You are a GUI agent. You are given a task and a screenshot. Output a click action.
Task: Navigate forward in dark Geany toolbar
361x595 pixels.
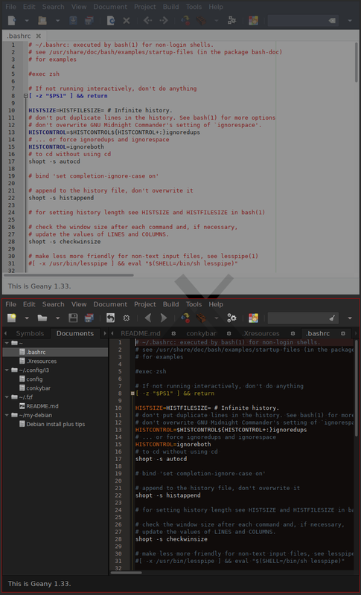(x=164, y=318)
